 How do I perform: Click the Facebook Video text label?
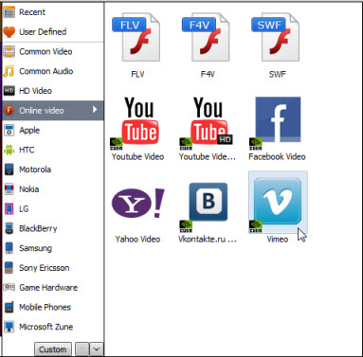277,156
